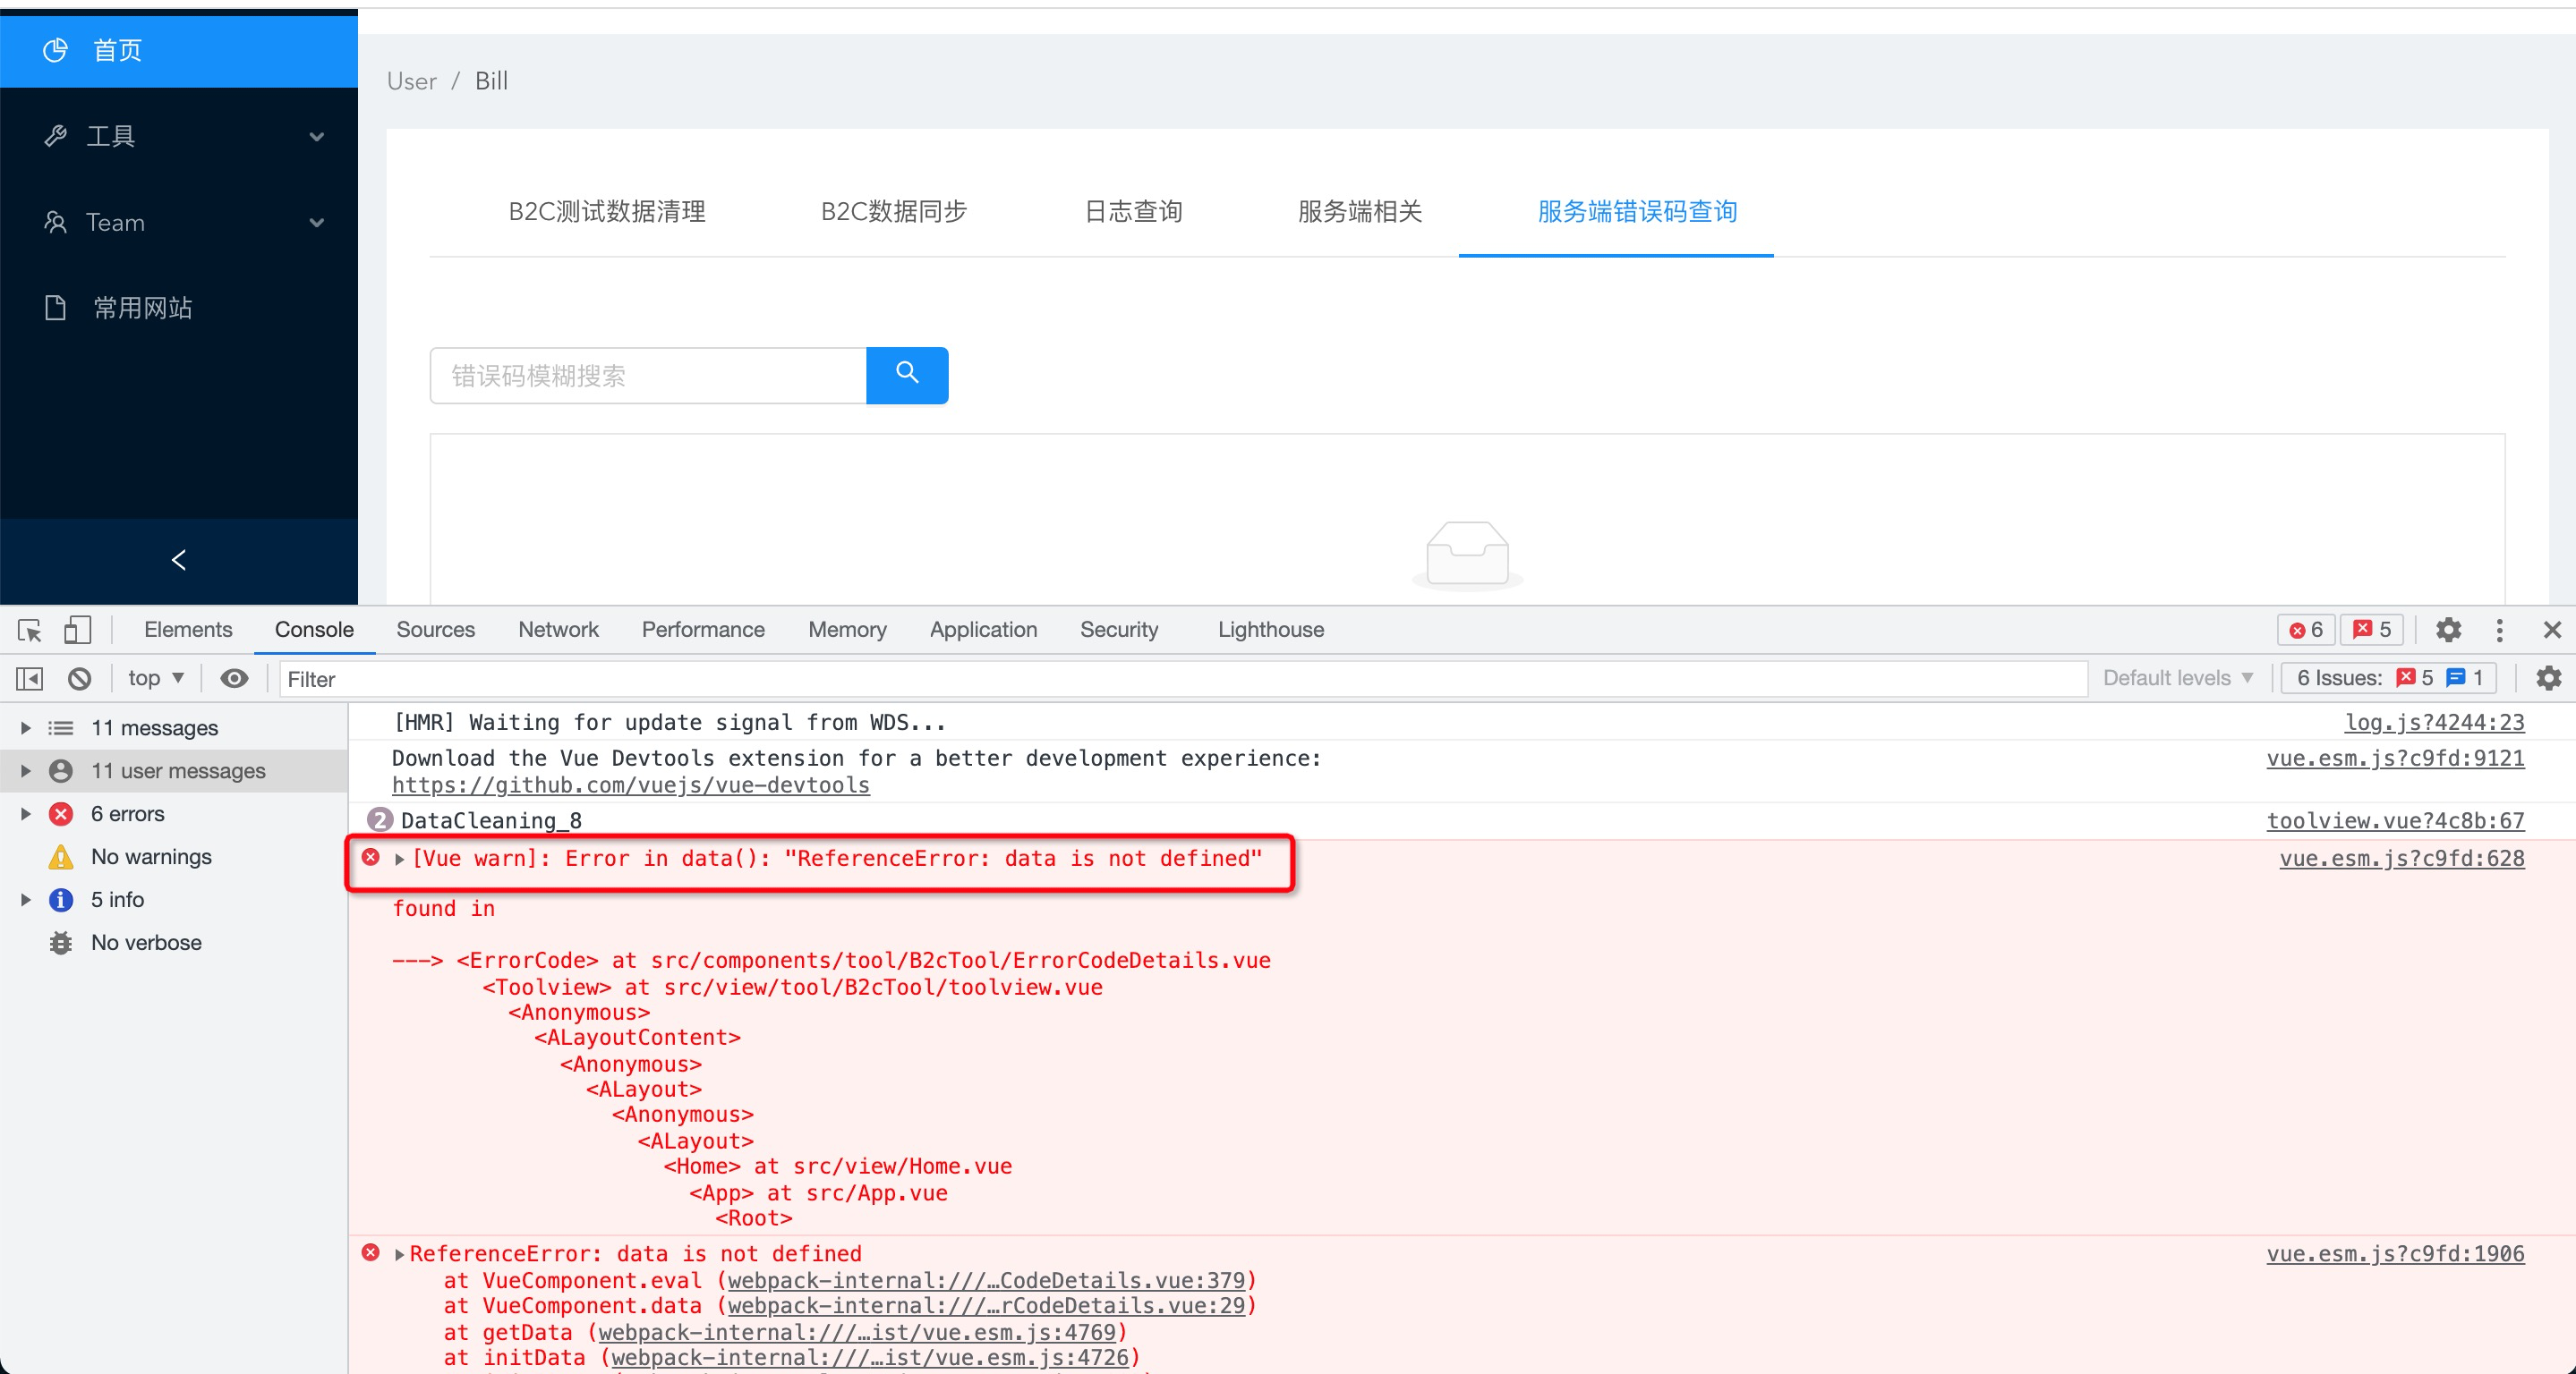Open the toolview.vue?4c8b:67 source link
Screen dimensions: 2576x1374
tap(2394, 820)
